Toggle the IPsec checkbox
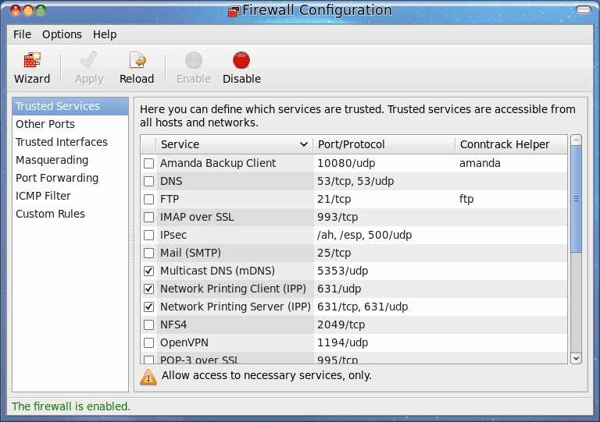600x422 pixels. 149,236
